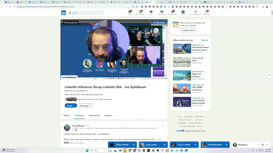The height and width of the screenshot is (153, 273).
Task: Click the Create event button
Action: tap(188, 30)
